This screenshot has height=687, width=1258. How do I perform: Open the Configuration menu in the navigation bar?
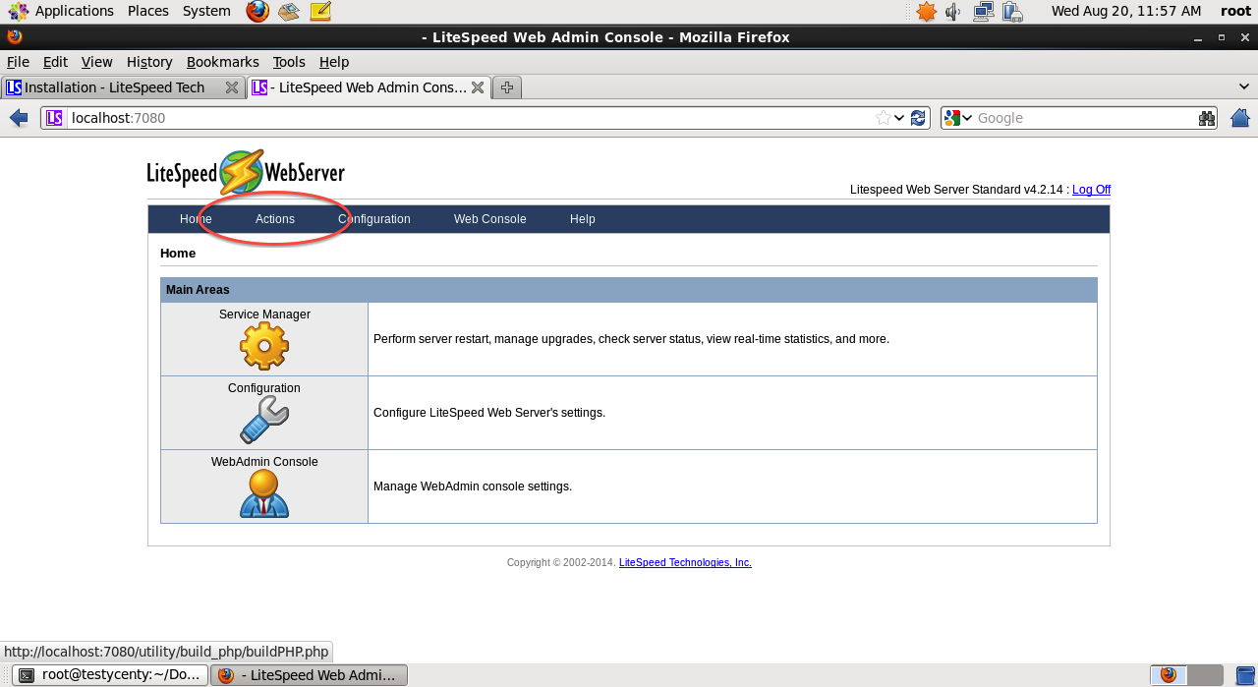click(x=374, y=219)
